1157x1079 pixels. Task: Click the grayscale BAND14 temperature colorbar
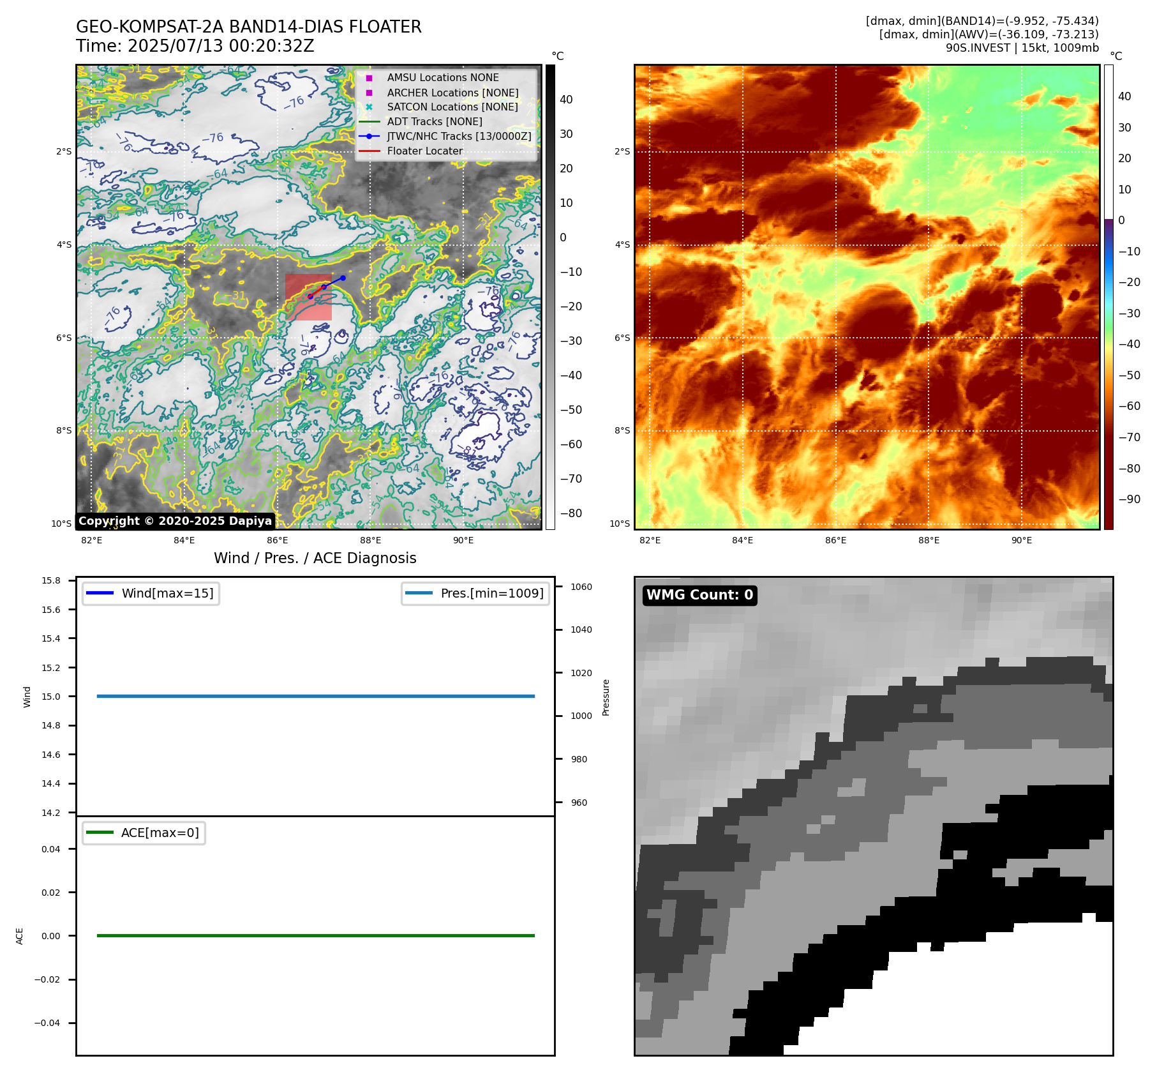coord(550,297)
